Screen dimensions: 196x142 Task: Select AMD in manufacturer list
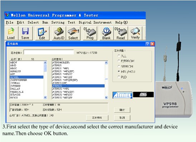[26, 65]
